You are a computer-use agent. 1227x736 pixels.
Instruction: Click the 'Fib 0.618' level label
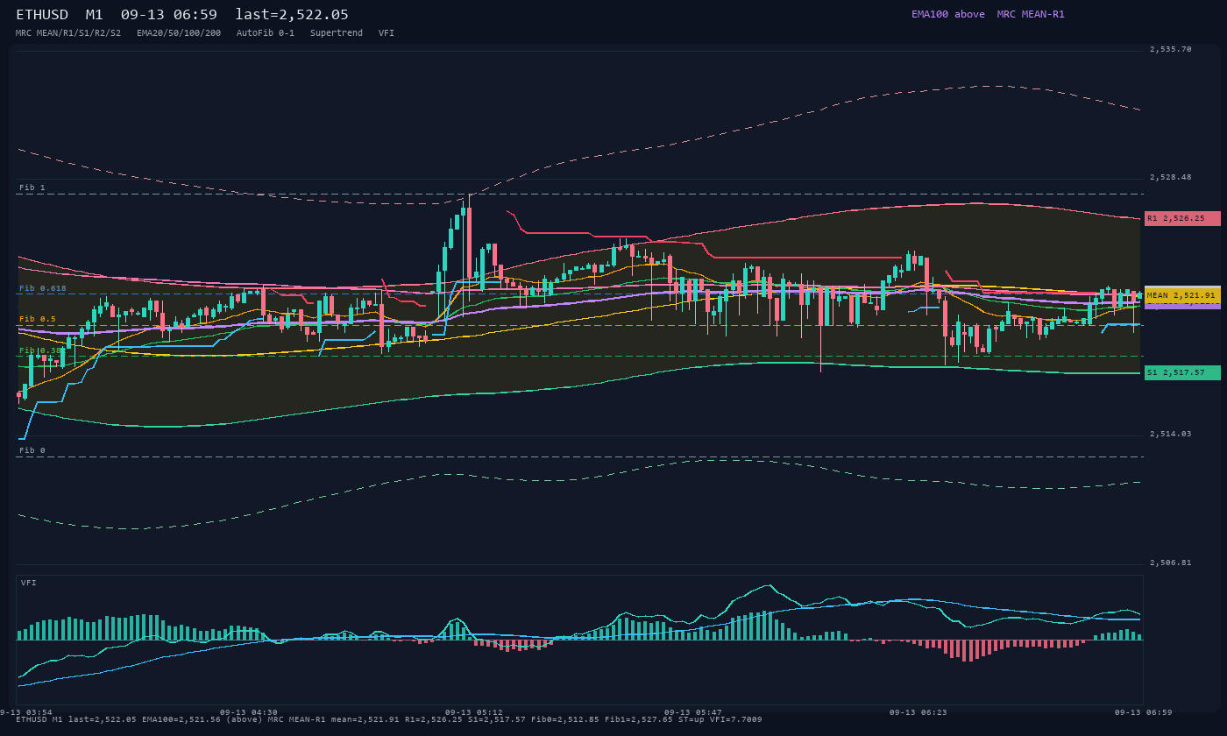[43, 287]
